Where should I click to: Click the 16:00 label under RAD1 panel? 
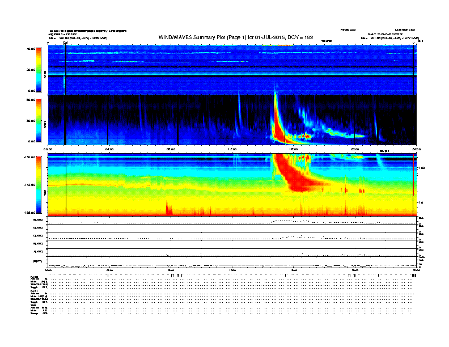click(x=294, y=149)
